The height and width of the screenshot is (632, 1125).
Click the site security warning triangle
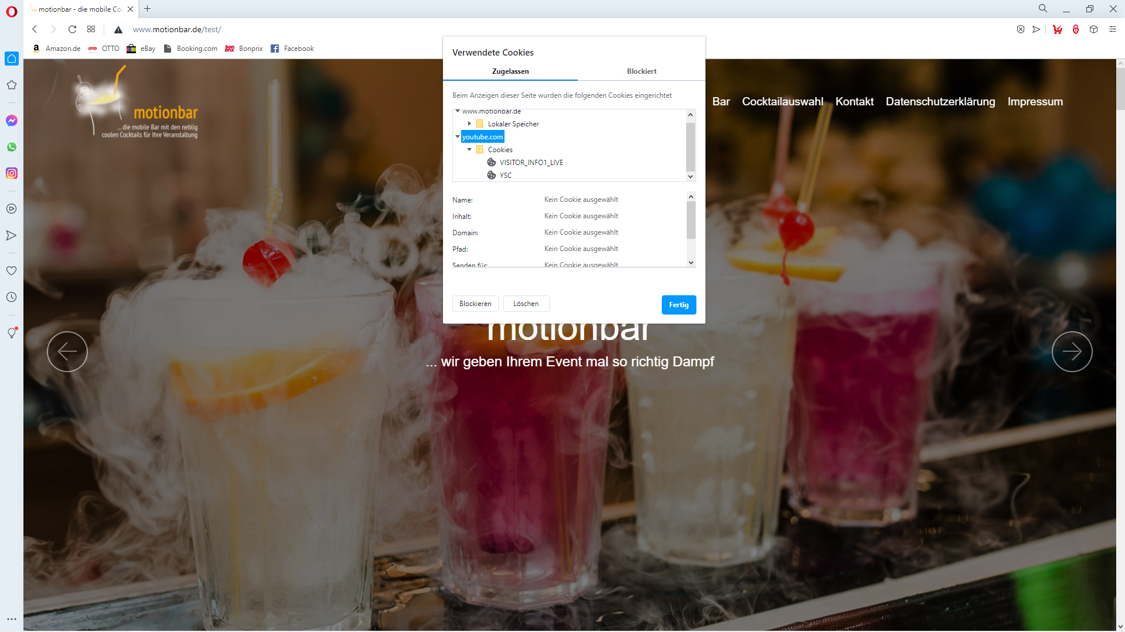pyautogui.click(x=118, y=30)
